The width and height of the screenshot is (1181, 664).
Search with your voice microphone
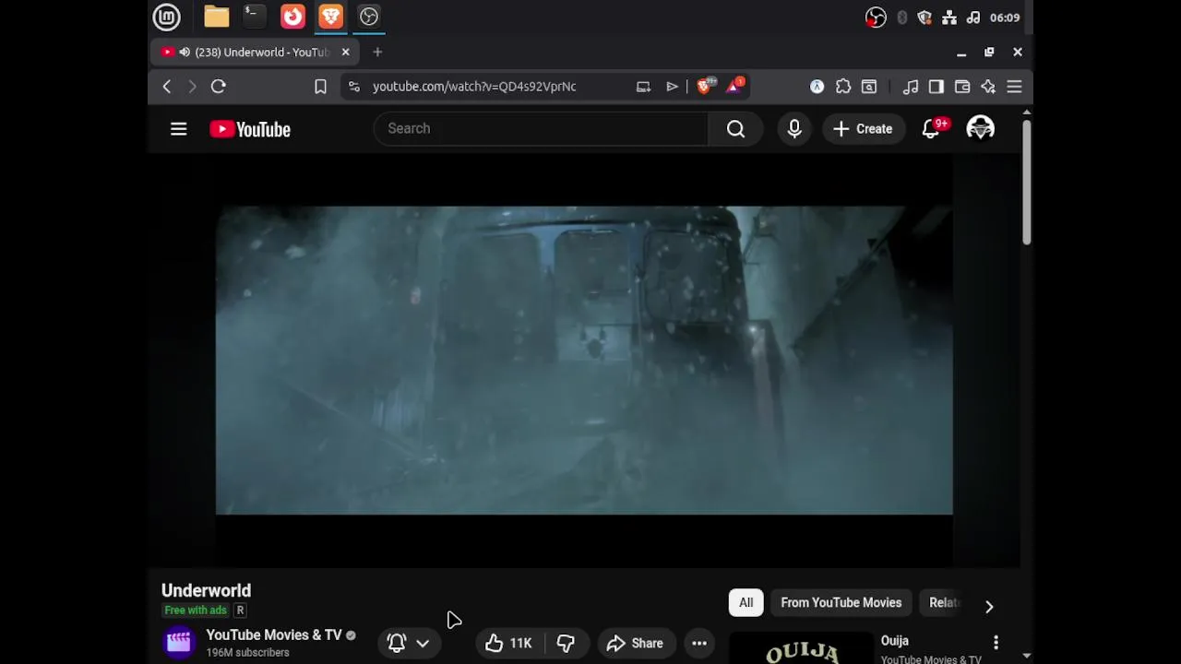coord(794,129)
